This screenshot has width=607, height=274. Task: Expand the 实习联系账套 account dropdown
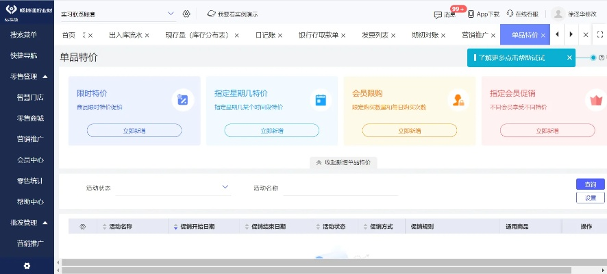(x=171, y=14)
